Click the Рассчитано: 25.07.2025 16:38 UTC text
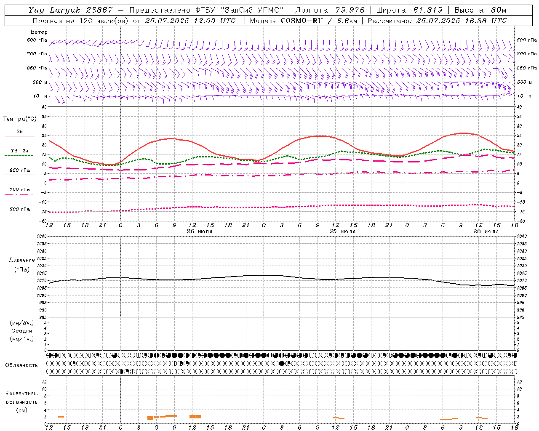 click(437, 21)
